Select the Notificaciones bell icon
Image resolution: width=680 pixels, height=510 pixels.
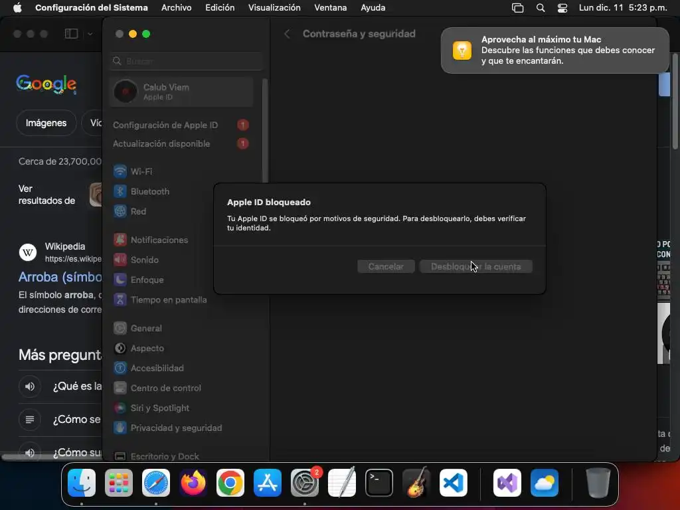pos(120,240)
